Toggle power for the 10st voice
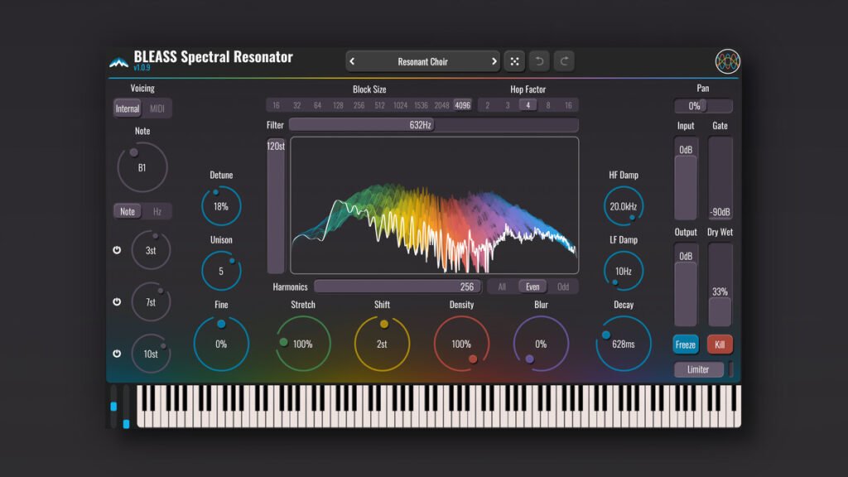The width and height of the screenshot is (848, 477). pos(117,353)
